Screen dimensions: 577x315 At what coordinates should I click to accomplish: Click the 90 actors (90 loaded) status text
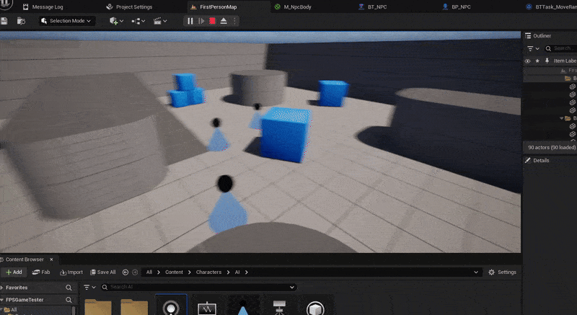[x=552, y=147]
